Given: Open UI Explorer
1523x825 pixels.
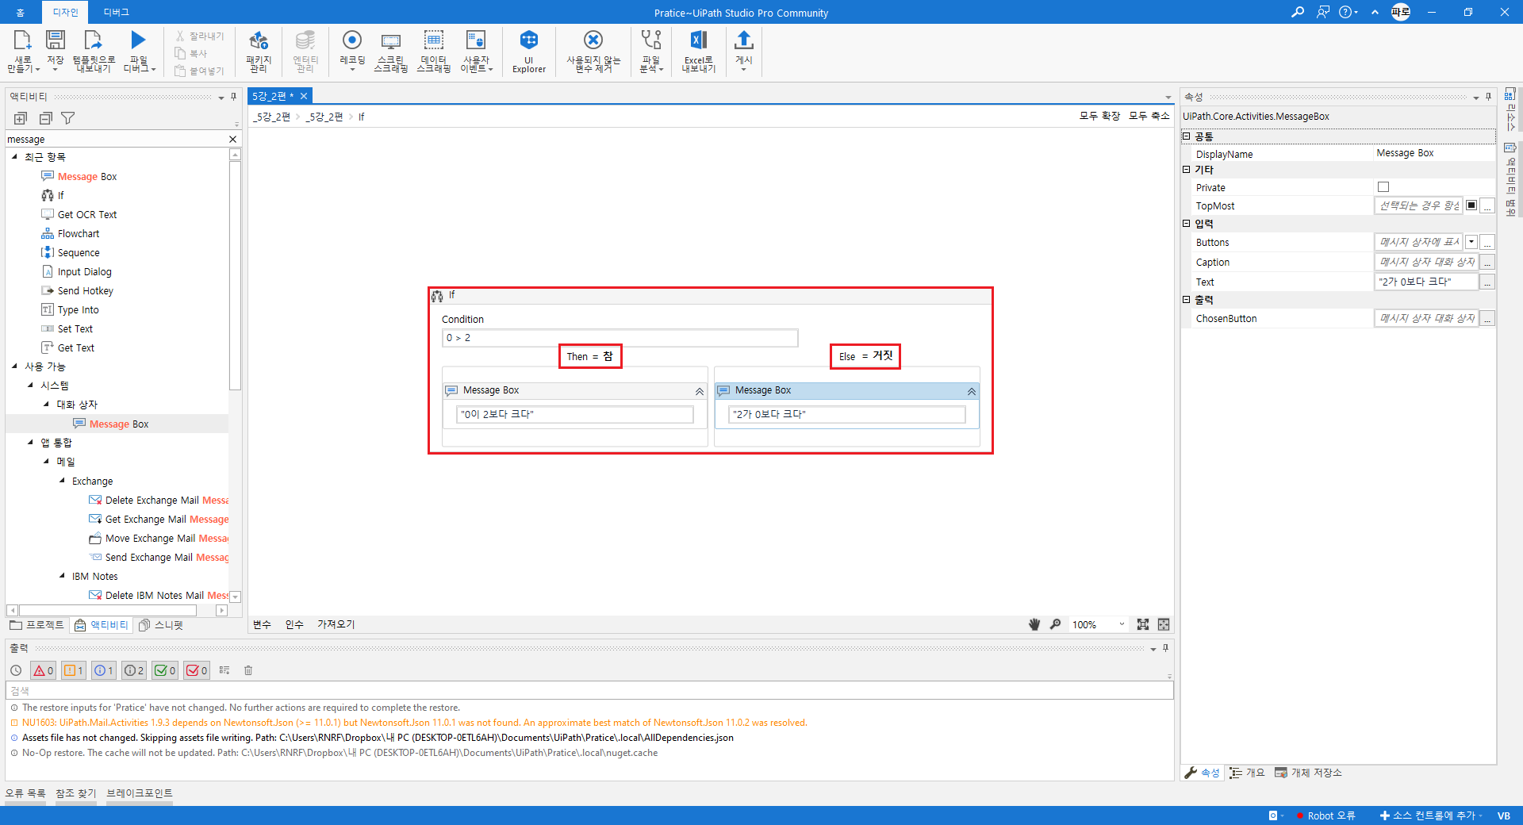Looking at the screenshot, I should (x=529, y=40).
